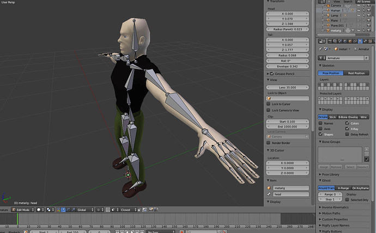Switch display to Wire bone style
Viewport: 376px width, 233px height.
[x=363, y=117]
